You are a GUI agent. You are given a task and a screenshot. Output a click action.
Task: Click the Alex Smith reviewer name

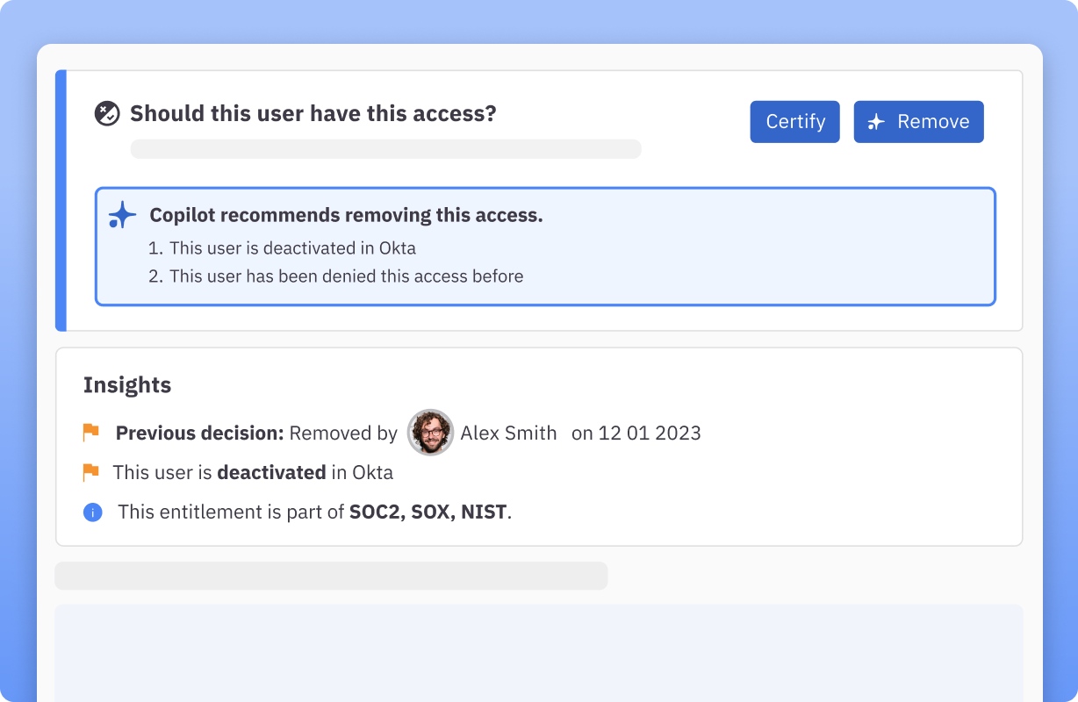coord(508,433)
